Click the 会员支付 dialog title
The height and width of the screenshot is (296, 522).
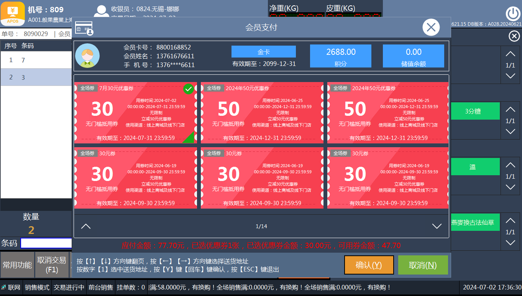click(x=261, y=28)
